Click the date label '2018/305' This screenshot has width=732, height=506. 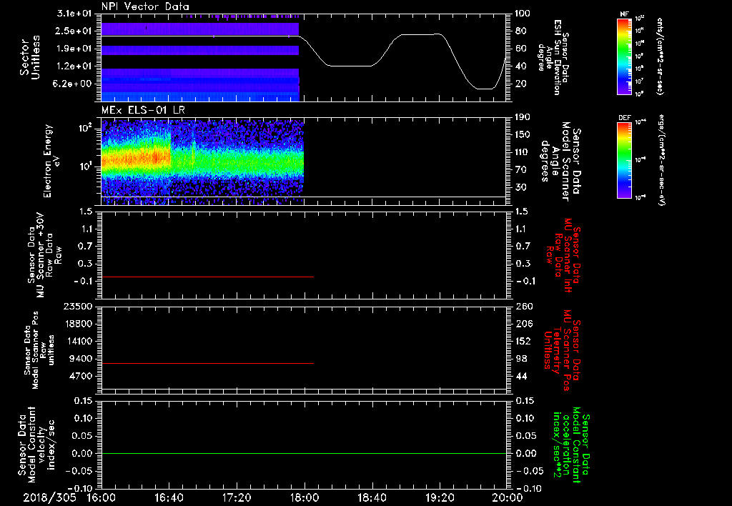(49, 497)
